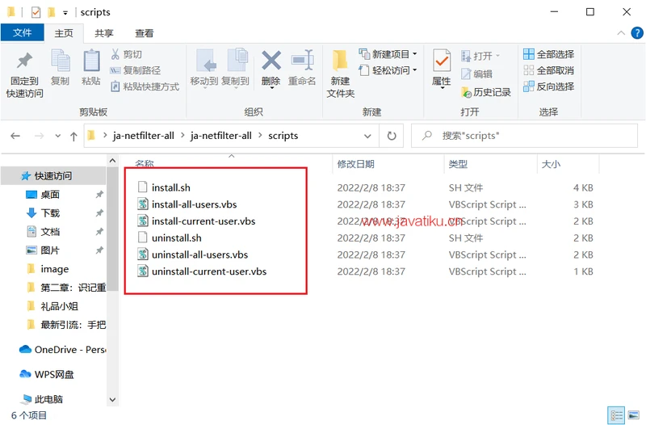Create folder with 新建文件夹 icon
This screenshot has height=425, width=646.
click(x=340, y=62)
